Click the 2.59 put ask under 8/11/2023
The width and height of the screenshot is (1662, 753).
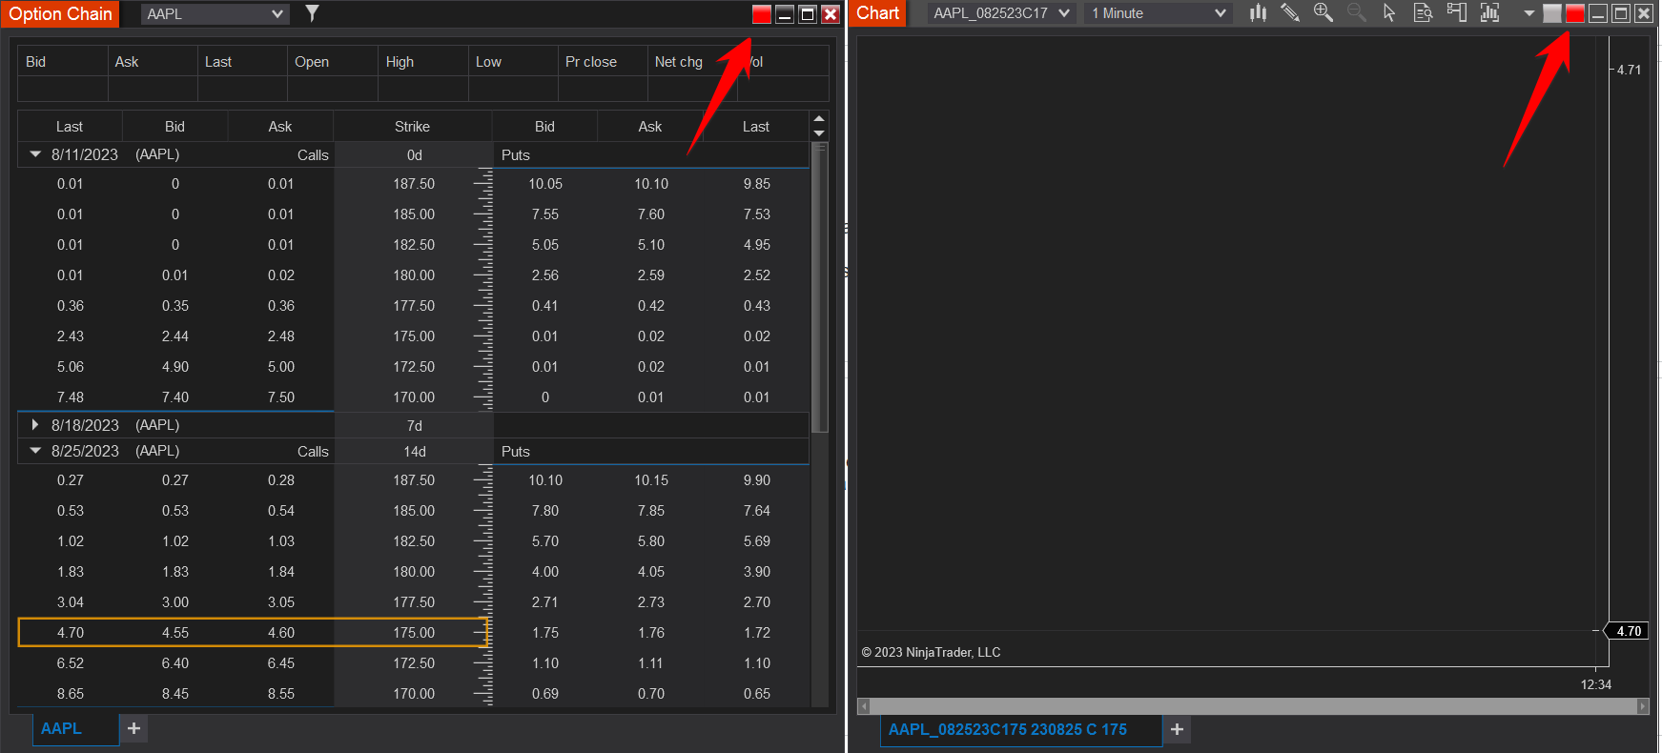(x=651, y=275)
